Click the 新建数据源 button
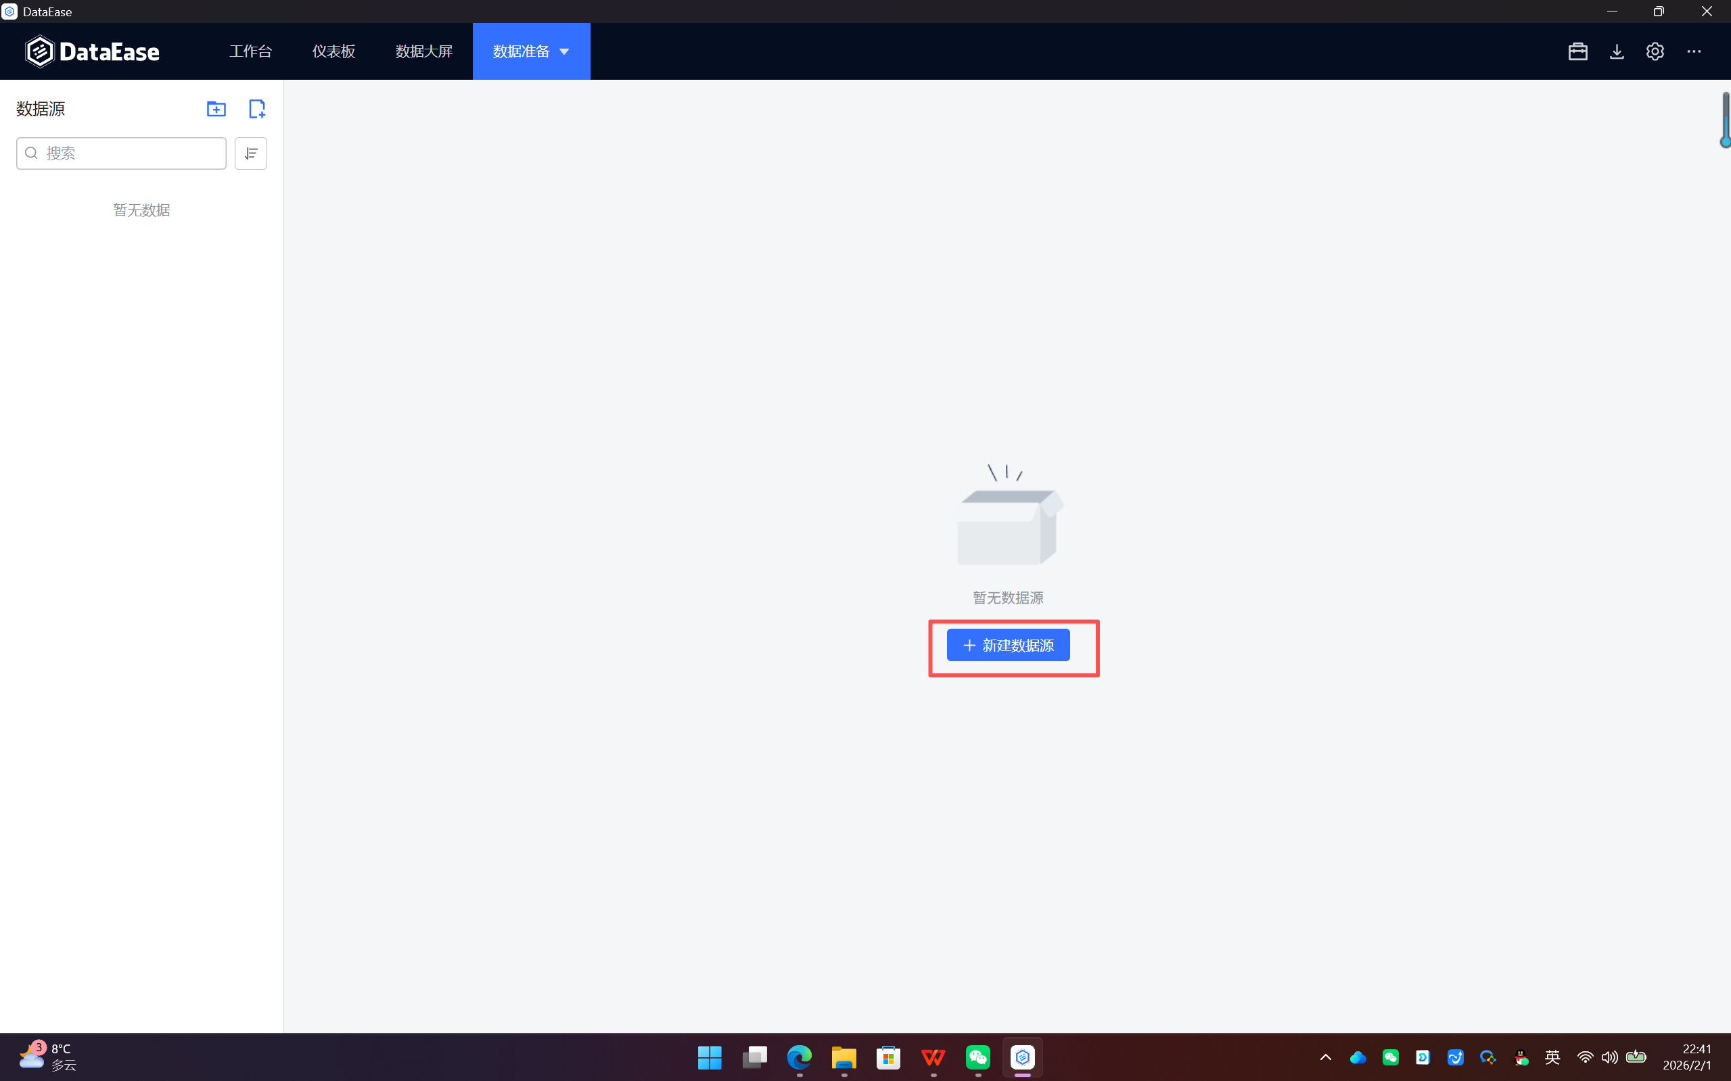This screenshot has height=1081, width=1731. point(1008,645)
